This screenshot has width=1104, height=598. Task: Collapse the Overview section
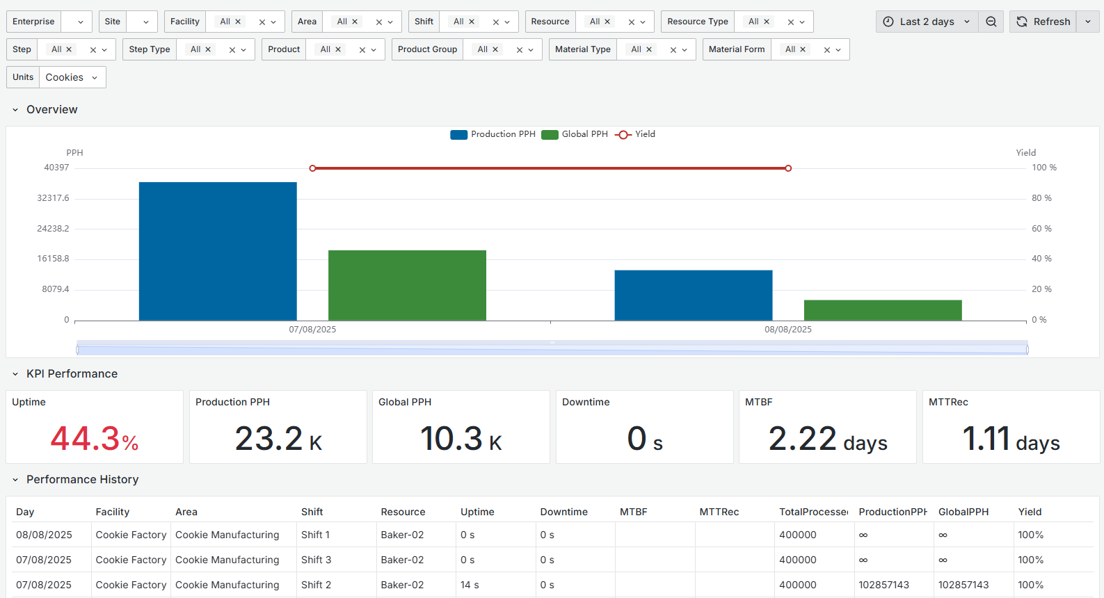[15, 110]
